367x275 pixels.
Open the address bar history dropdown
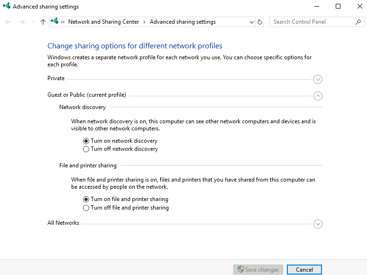click(x=251, y=22)
